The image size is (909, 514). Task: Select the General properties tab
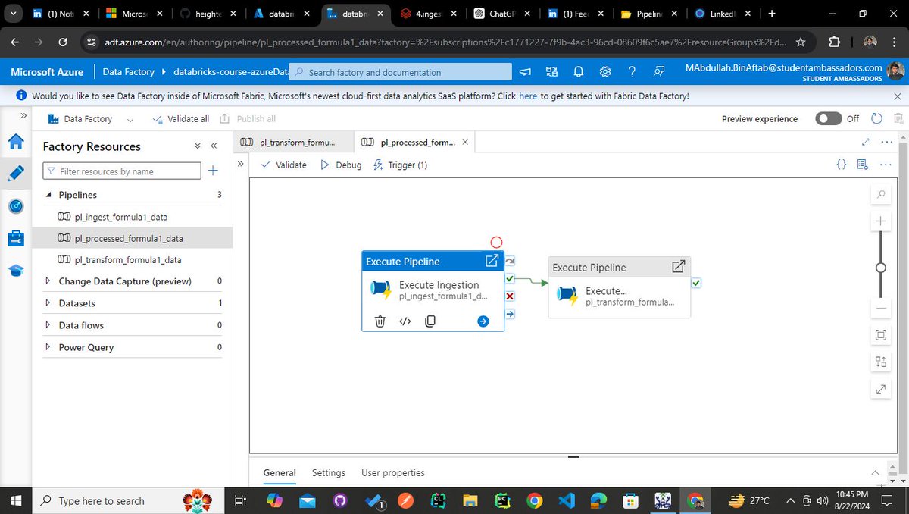280,472
